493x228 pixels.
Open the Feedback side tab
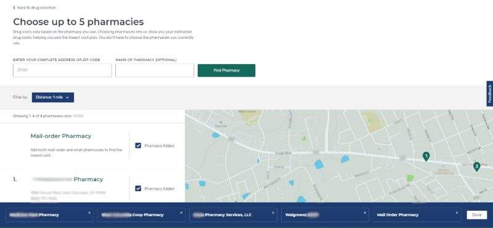[x=489, y=94]
